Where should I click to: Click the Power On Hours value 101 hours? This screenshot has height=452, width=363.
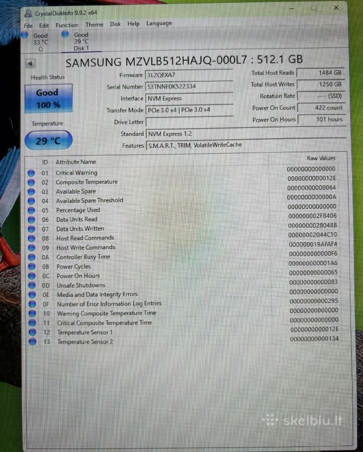pyautogui.click(x=322, y=120)
